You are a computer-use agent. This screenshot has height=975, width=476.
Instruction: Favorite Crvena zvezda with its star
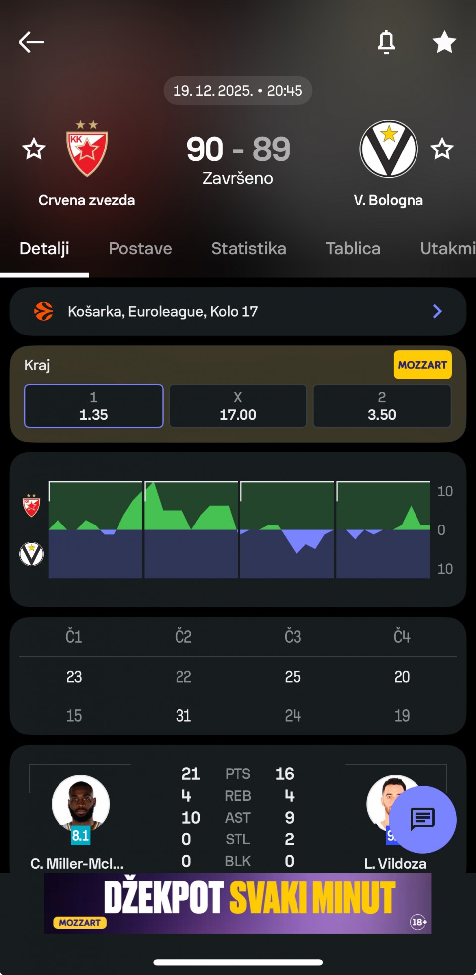[34, 149]
